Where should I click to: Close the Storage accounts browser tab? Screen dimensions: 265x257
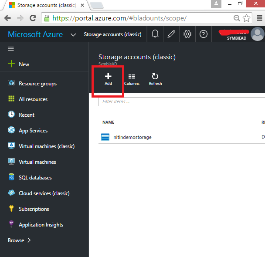click(82, 5)
